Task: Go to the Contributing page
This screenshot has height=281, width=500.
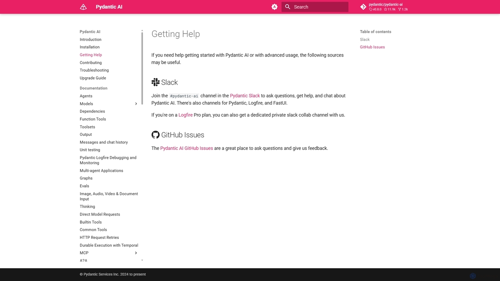Action: [x=91, y=63]
